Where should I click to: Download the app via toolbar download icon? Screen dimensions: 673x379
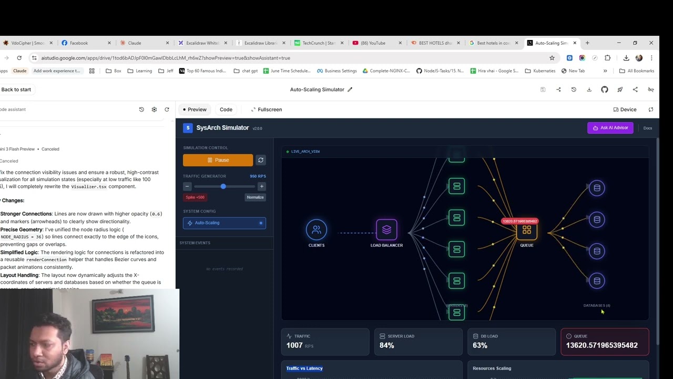click(x=589, y=89)
